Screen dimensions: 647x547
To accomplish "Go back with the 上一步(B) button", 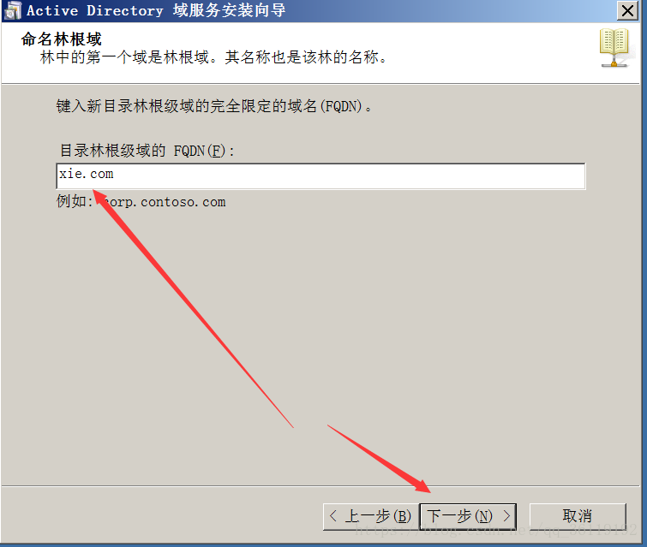I will 370,516.
